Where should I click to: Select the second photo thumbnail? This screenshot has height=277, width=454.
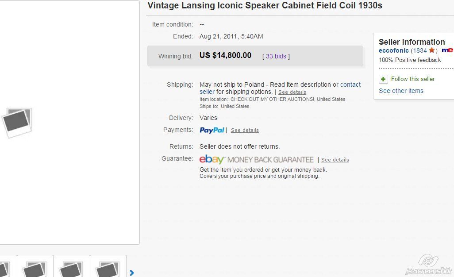point(35,266)
